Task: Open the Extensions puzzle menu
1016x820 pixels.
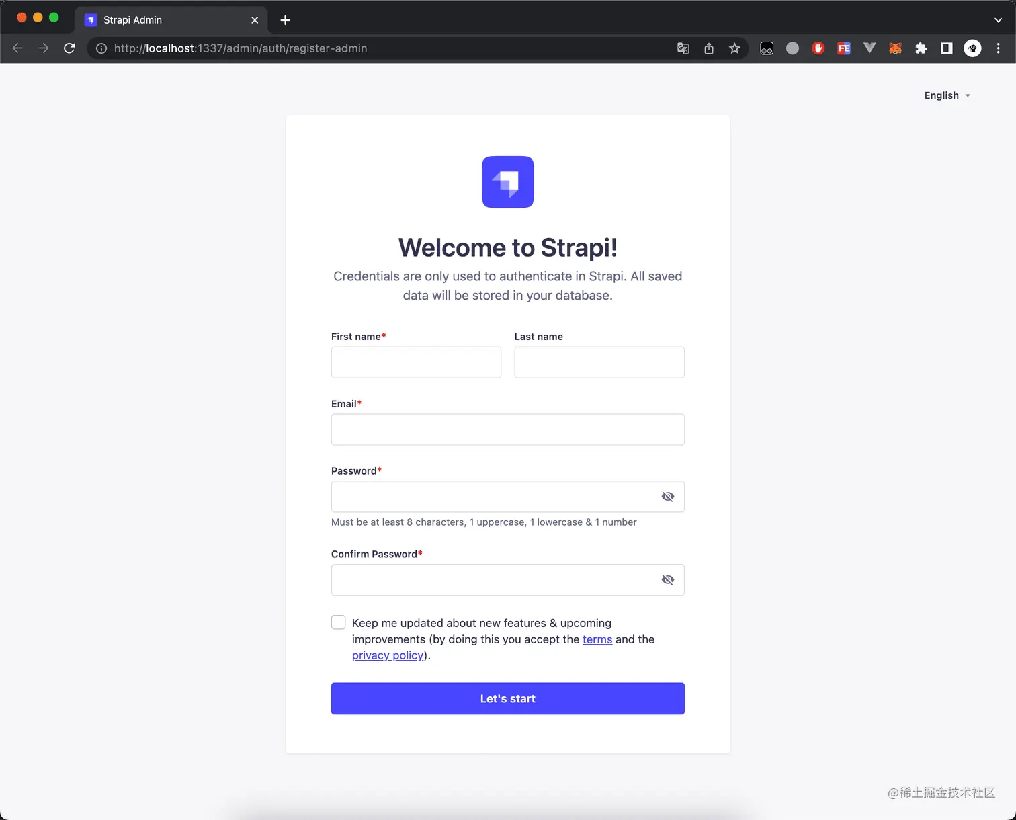Action: coord(921,48)
